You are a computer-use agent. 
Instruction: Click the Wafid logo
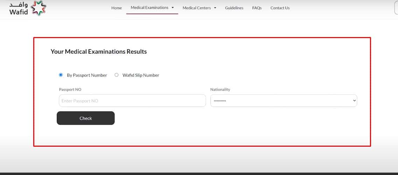coord(28,8)
